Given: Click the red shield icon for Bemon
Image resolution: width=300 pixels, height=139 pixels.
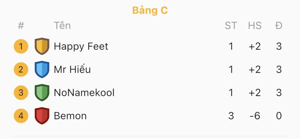Looking at the screenshot, I should click(42, 116).
